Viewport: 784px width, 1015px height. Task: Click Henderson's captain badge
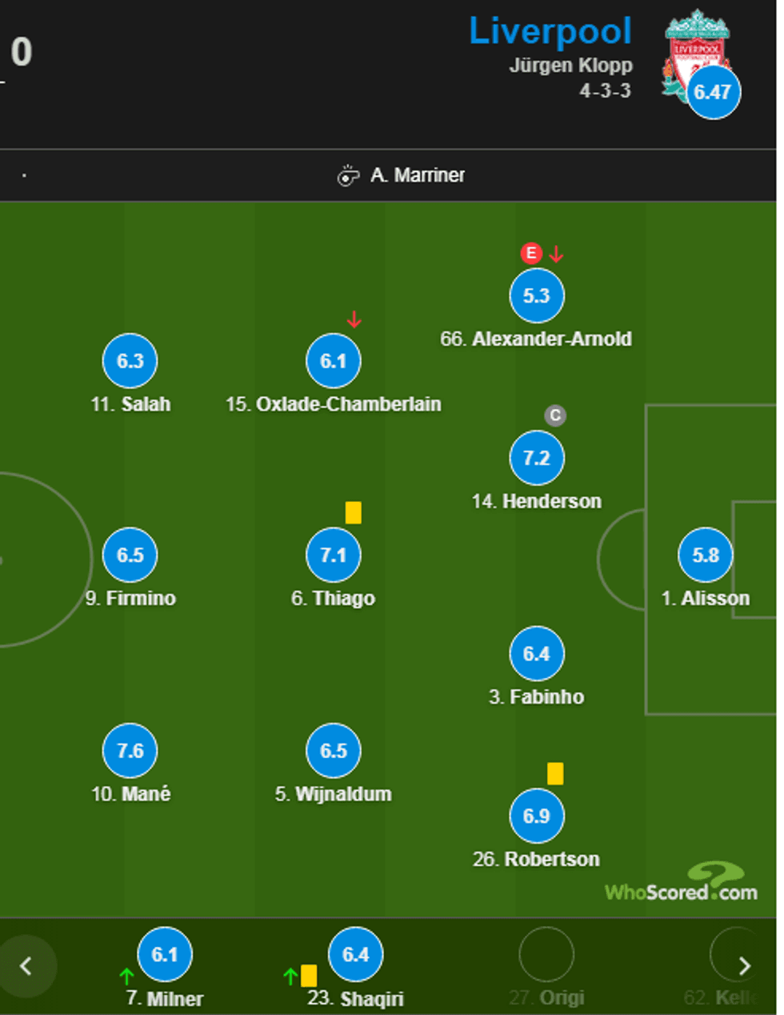pyautogui.click(x=555, y=415)
